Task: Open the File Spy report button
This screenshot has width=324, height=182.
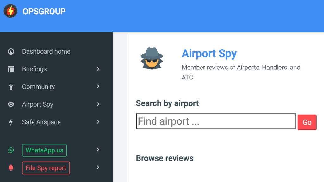Action: point(46,168)
